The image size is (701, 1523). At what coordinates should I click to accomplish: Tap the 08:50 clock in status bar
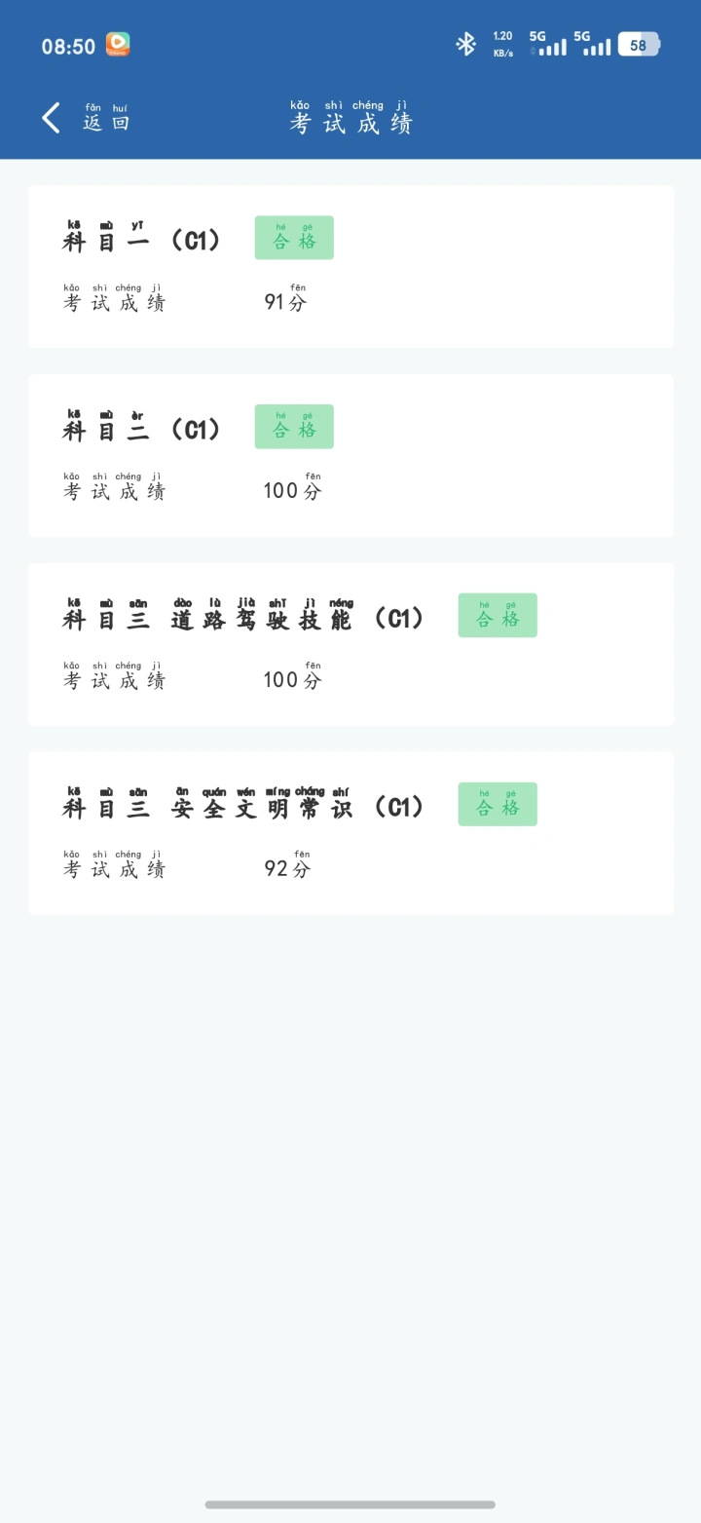(68, 46)
